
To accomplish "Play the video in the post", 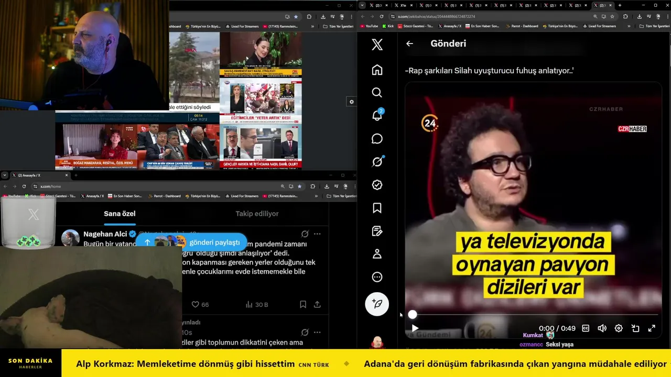I will (415, 328).
